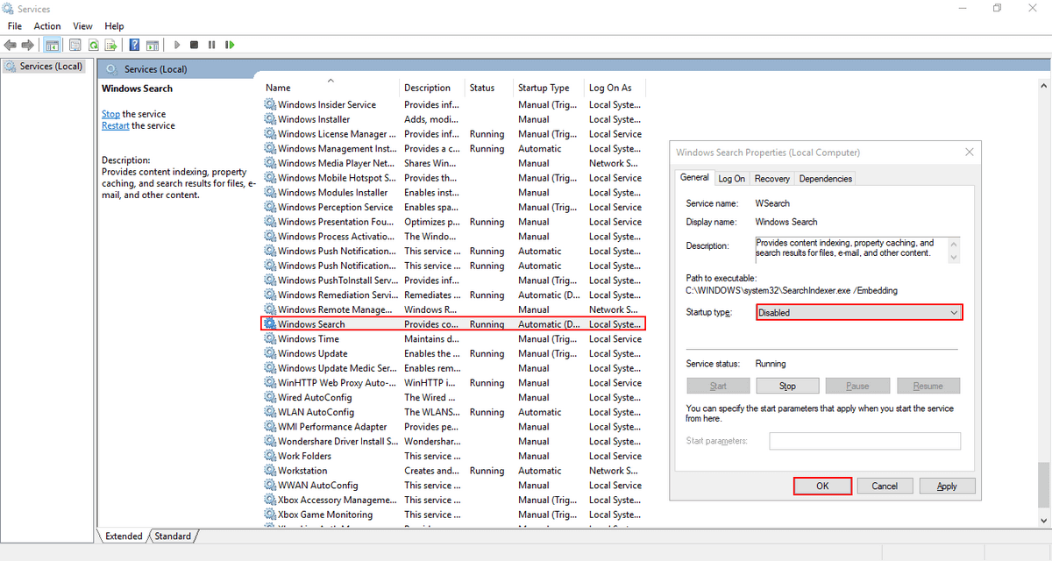Select the WinHTTP Web Proxy Auto-... service name
1052x561 pixels.
(x=338, y=382)
